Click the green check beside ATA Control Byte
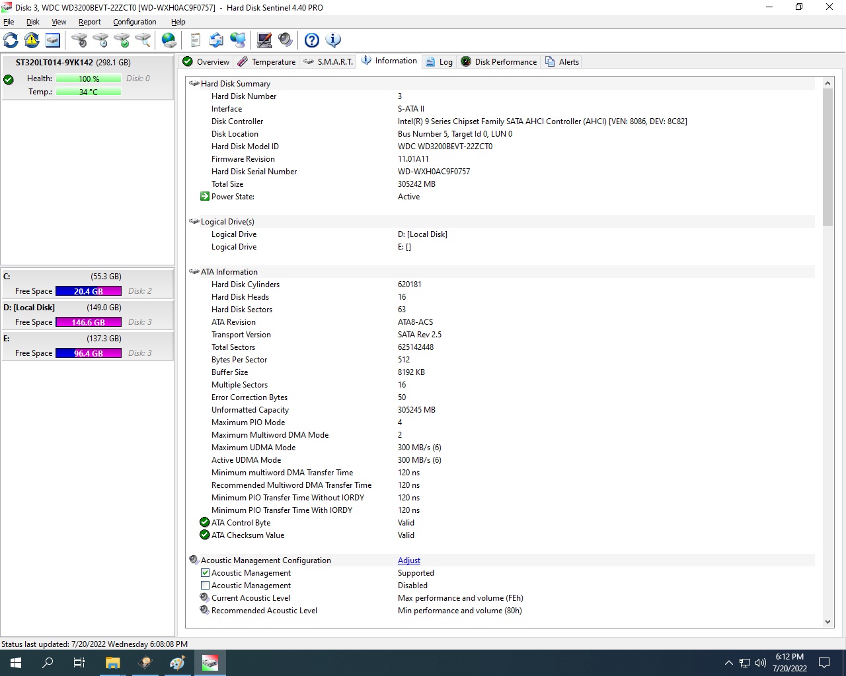The image size is (846, 676). 205,522
